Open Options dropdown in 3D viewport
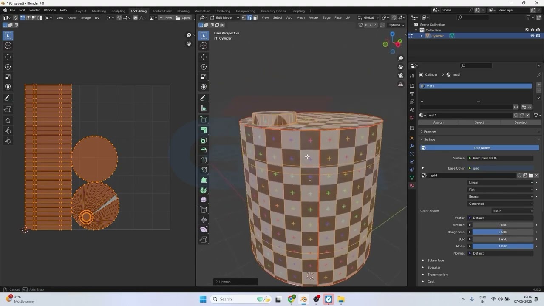Viewport: 544px width, 306px height. [x=396, y=25]
